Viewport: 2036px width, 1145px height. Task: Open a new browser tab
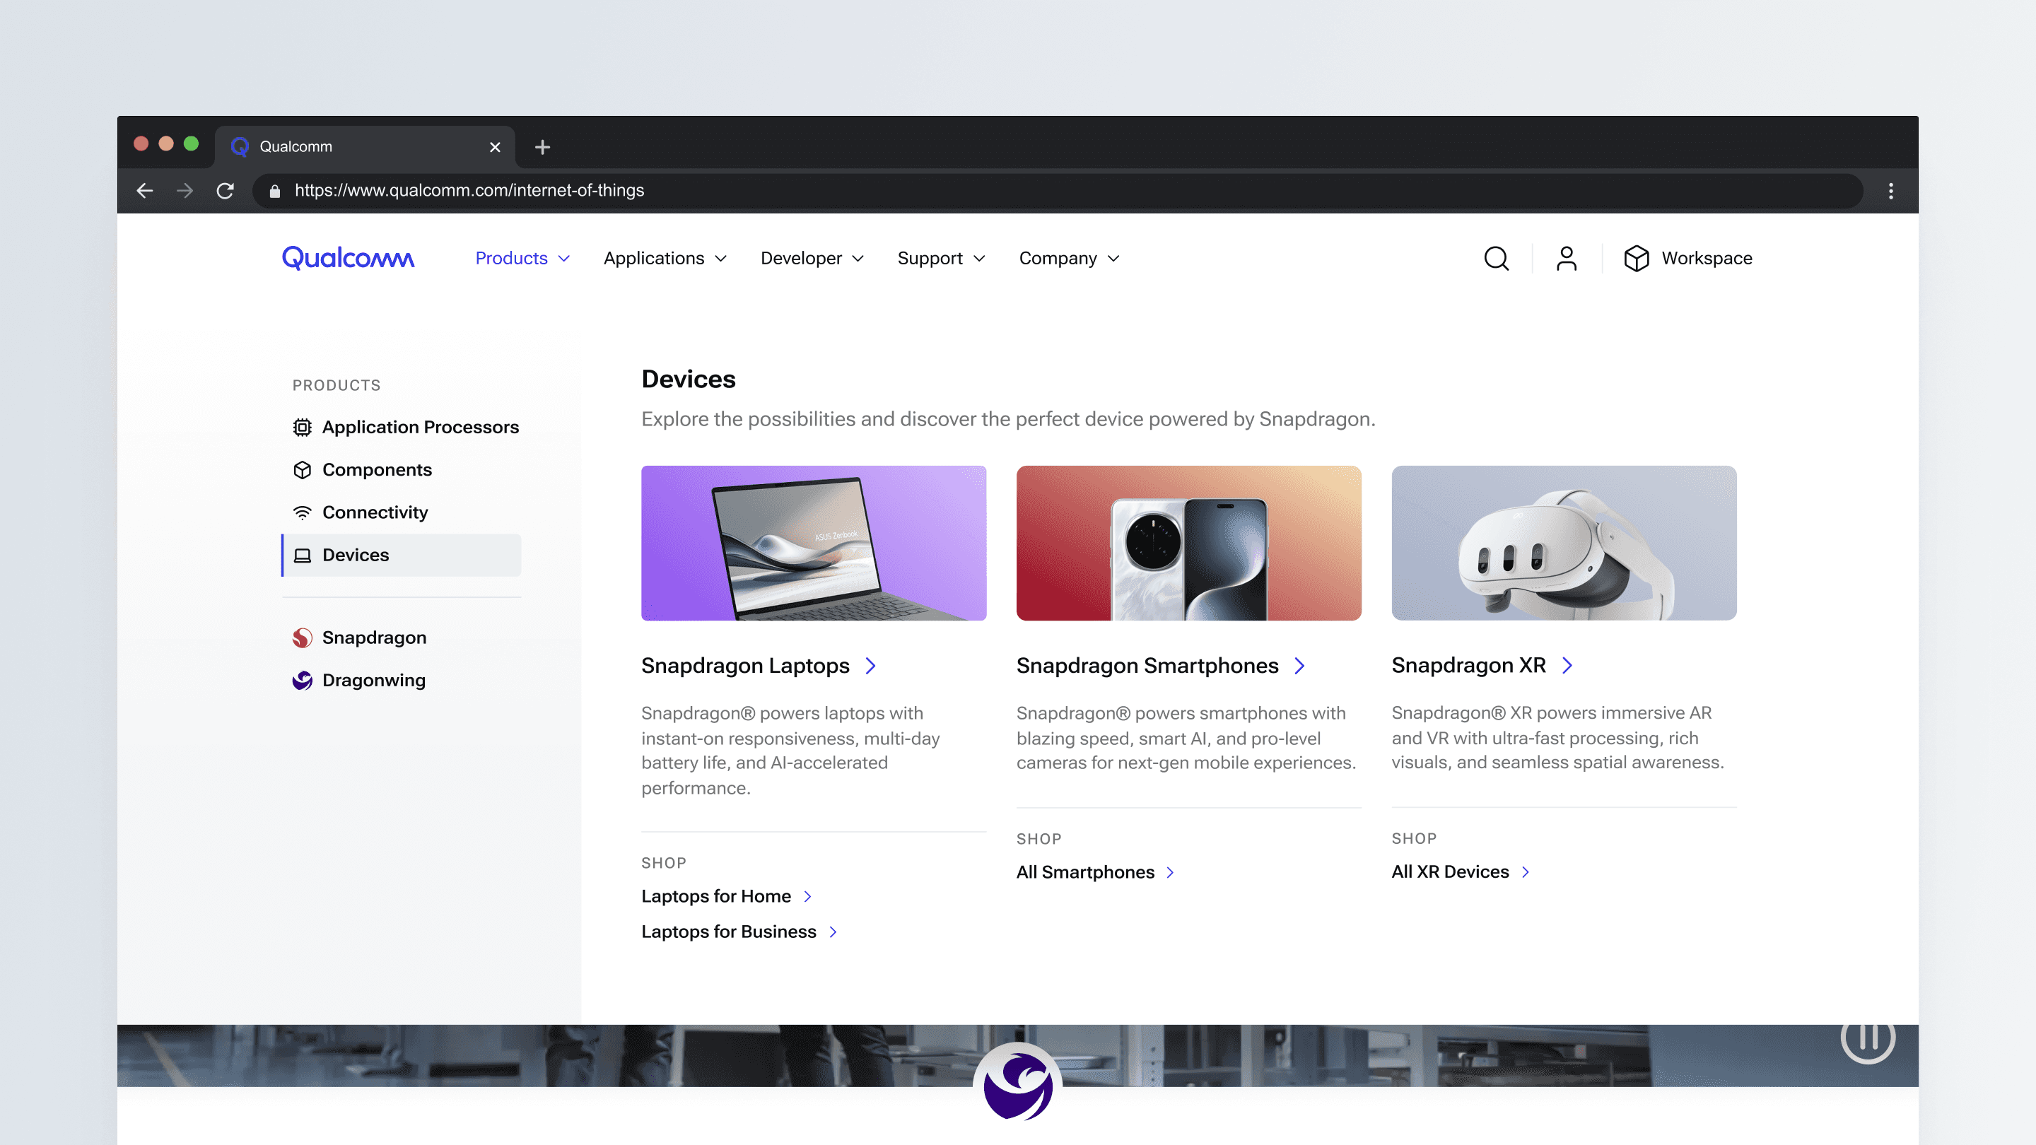click(x=542, y=147)
